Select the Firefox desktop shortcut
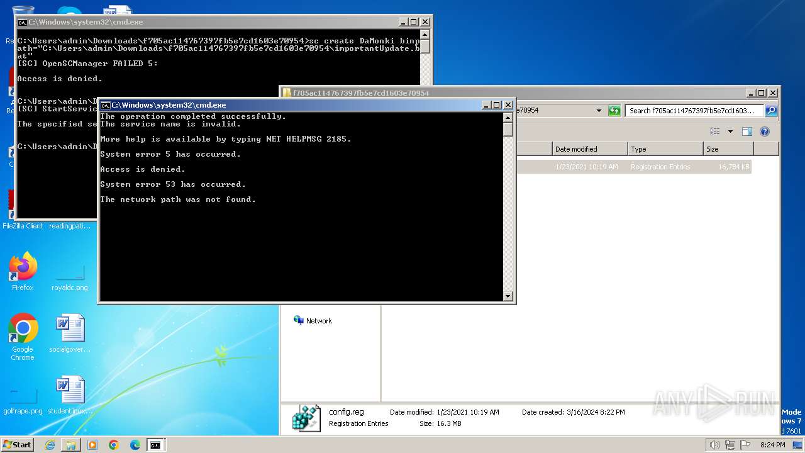 tap(23, 272)
